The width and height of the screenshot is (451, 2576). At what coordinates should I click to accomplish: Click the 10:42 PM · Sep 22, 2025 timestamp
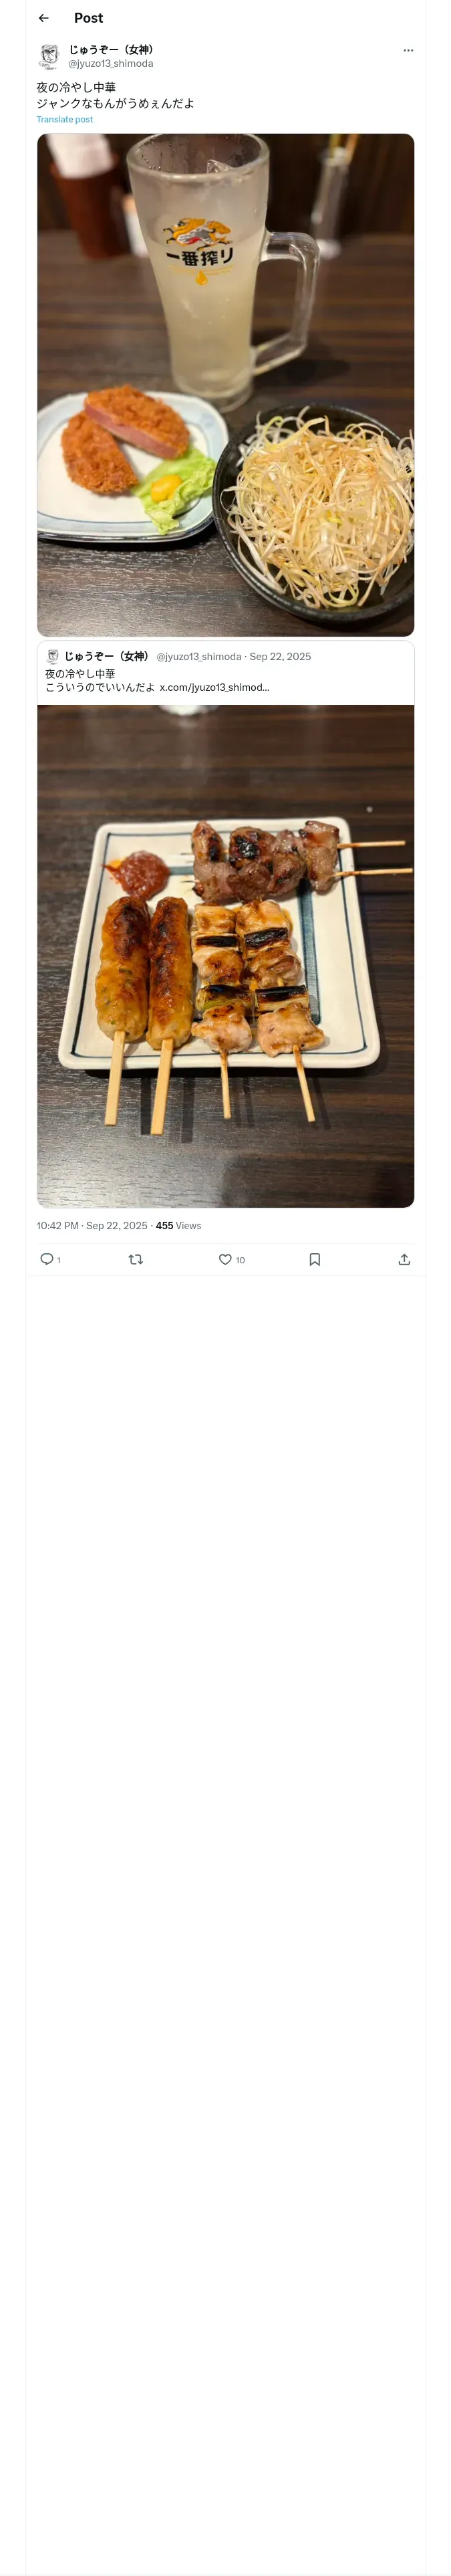tap(92, 1225)
